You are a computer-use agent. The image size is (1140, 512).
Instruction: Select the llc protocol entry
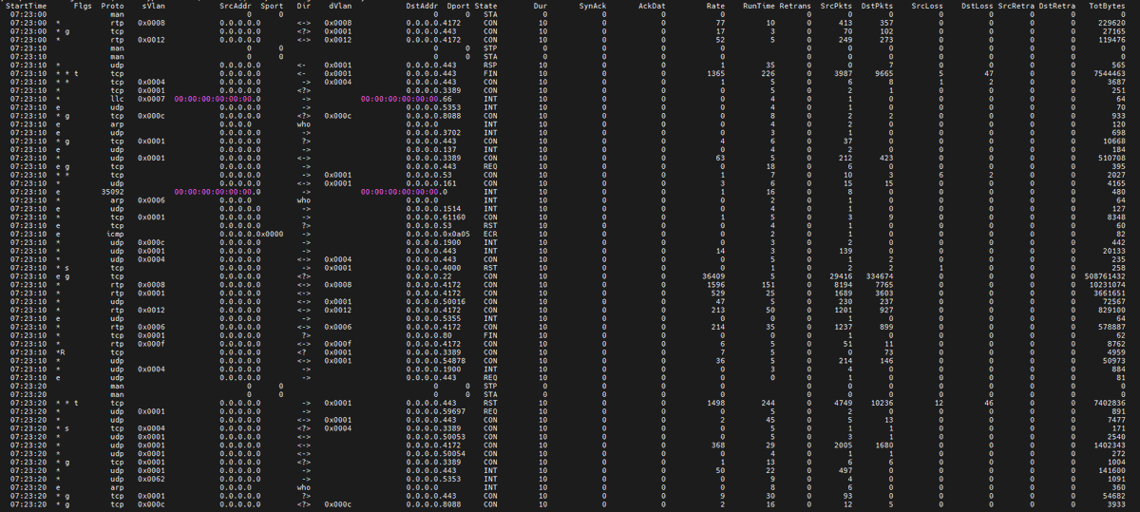click(119, 98)
